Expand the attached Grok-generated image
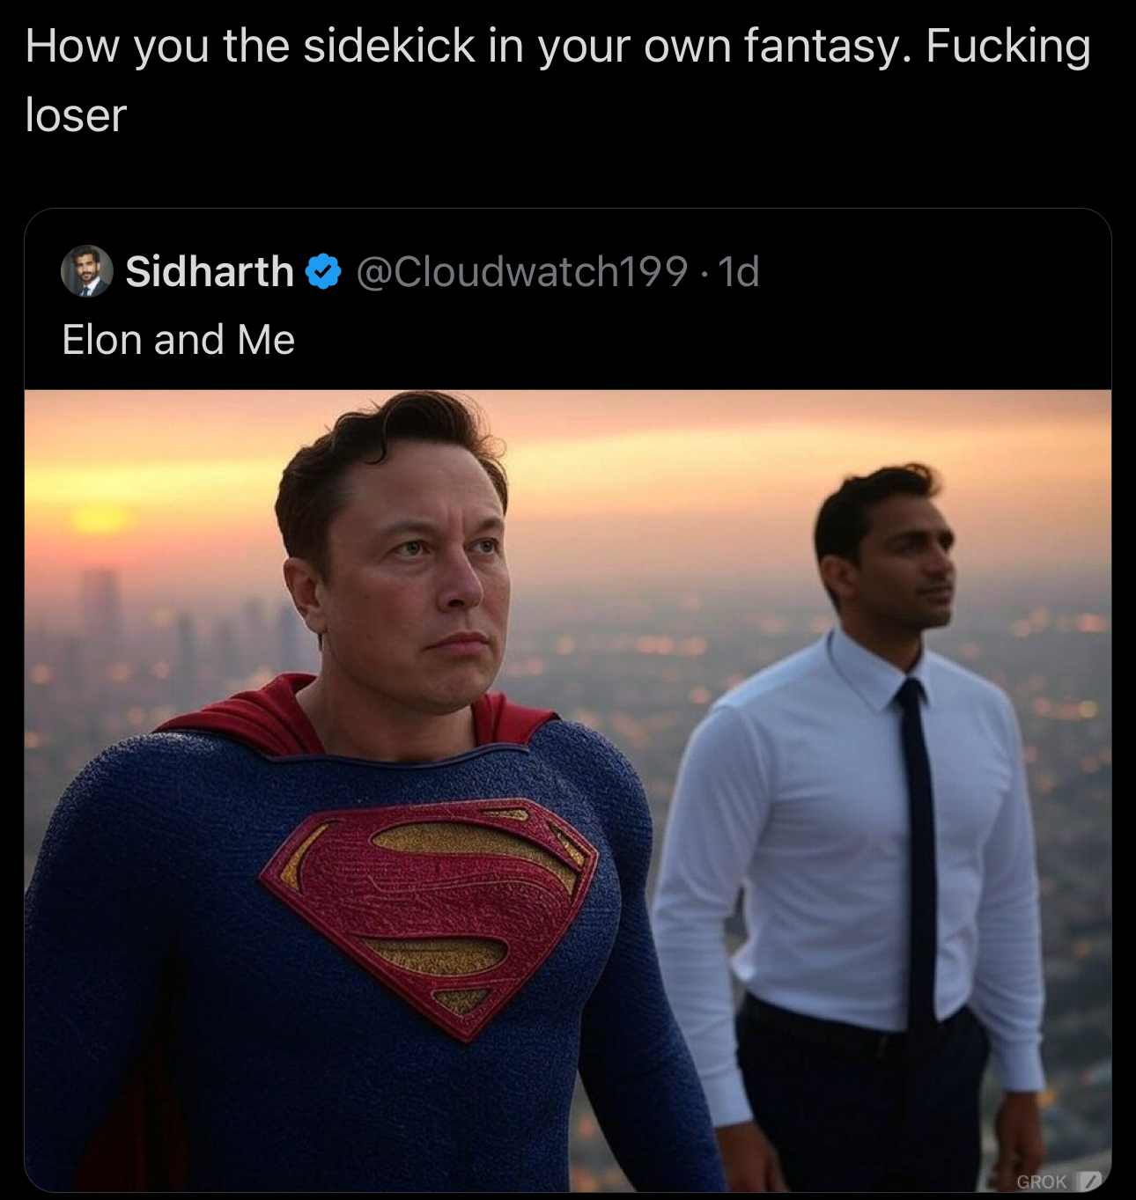1136x1200 pixels. click(568, 791)
